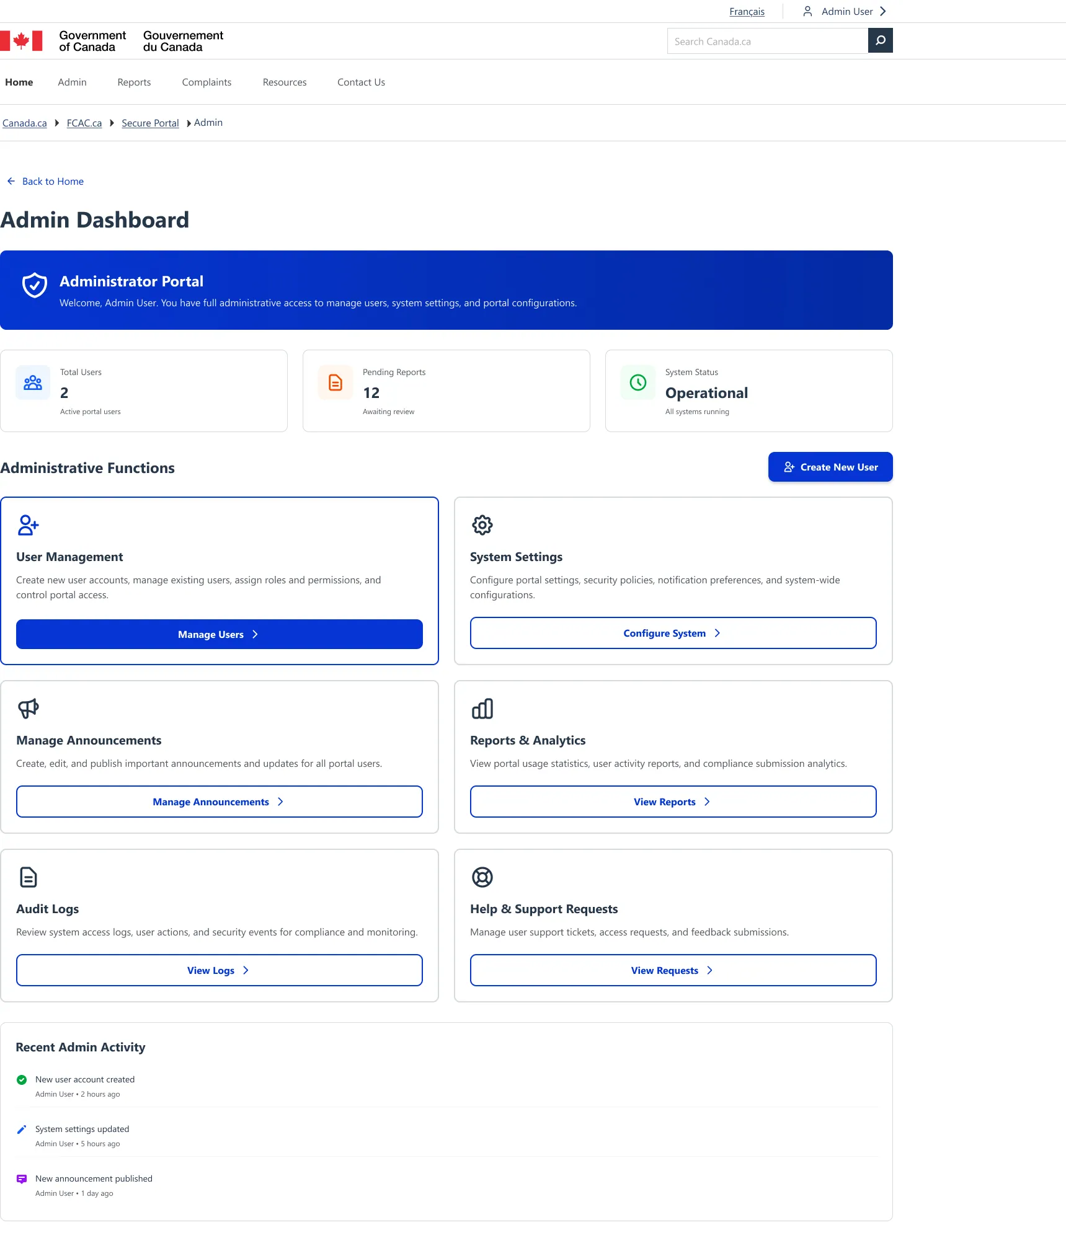Click pencil icon beside System settings updated

click(x=22, y=1129)
